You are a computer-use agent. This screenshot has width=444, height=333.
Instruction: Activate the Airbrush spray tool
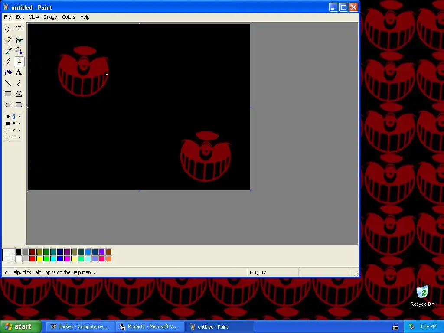click(8, 72)
